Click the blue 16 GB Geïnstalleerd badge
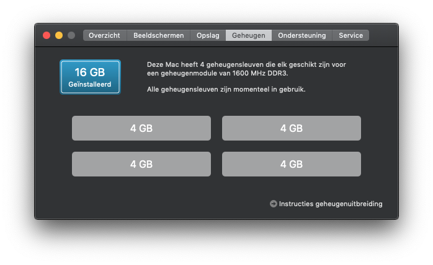The height and width of the screenshot is (265, 433). click(x=91, y=77)
